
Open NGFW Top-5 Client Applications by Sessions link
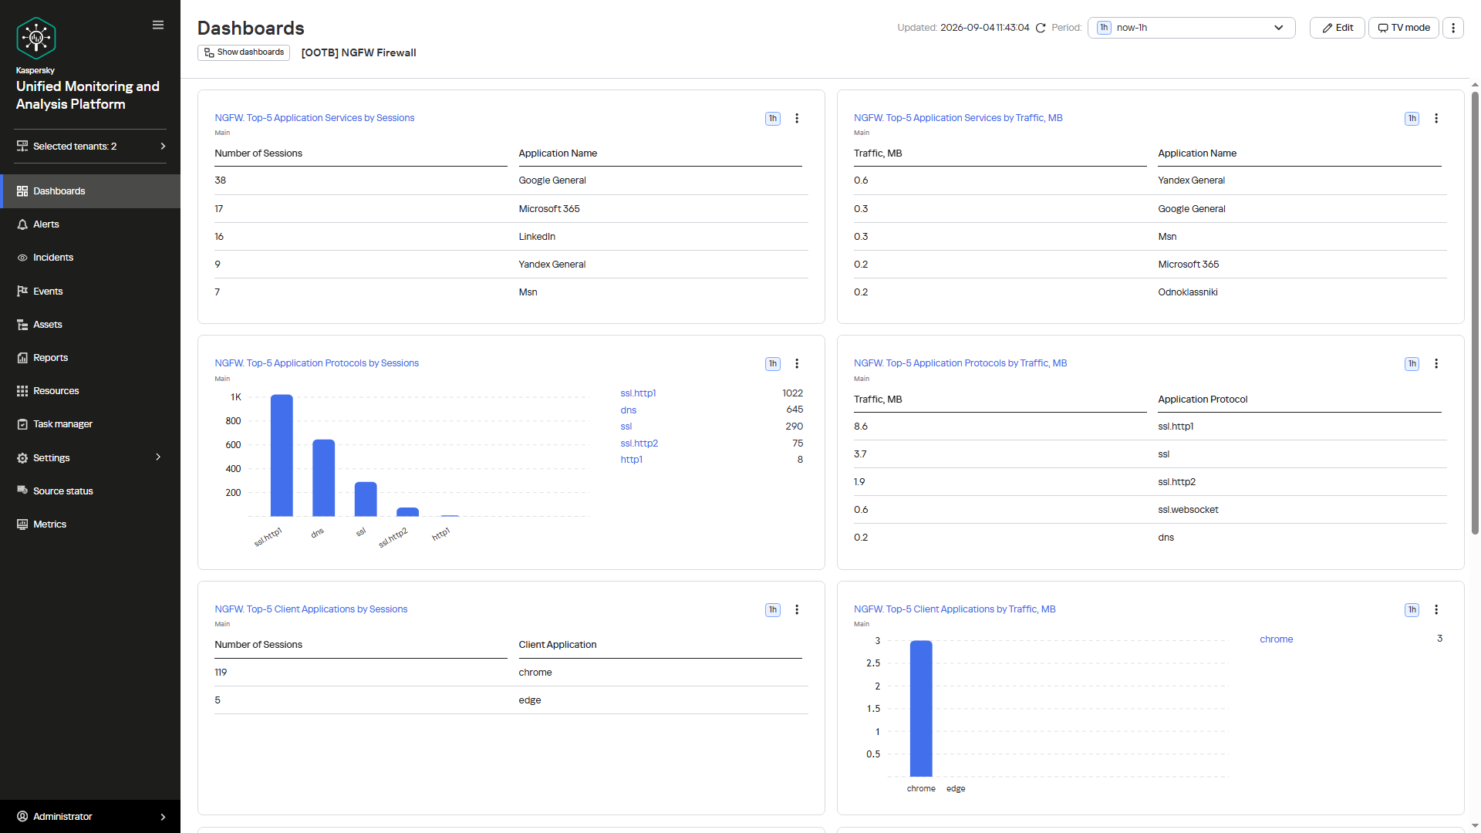(311, 609)
